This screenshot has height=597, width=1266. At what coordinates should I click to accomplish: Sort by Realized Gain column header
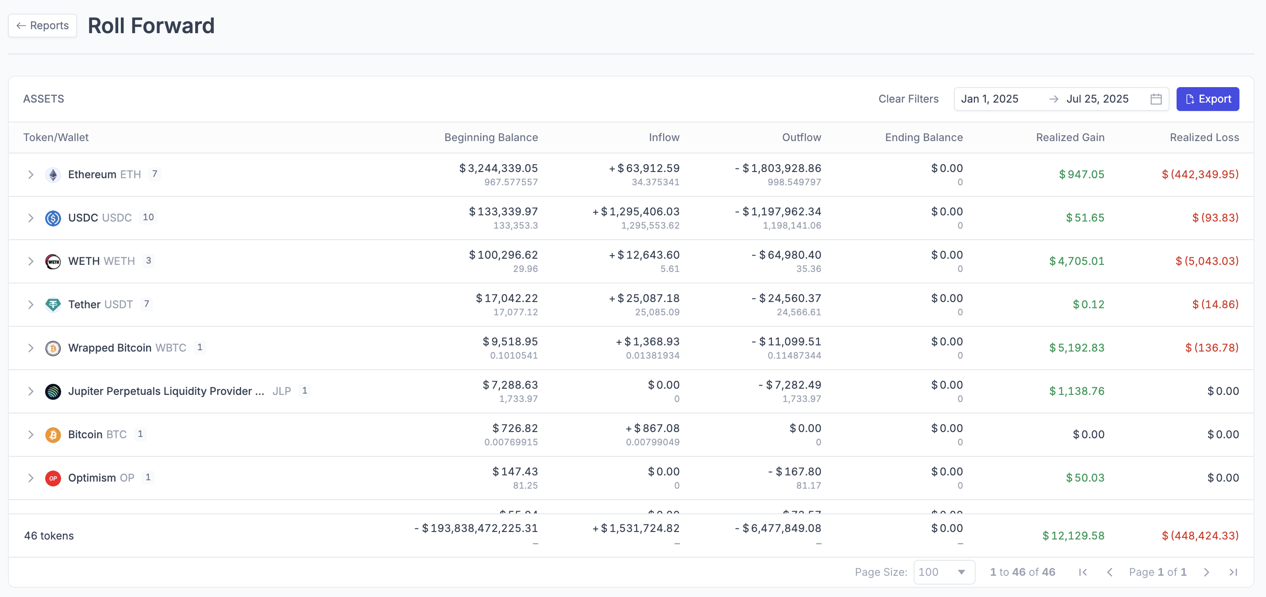coord(1070,138)
